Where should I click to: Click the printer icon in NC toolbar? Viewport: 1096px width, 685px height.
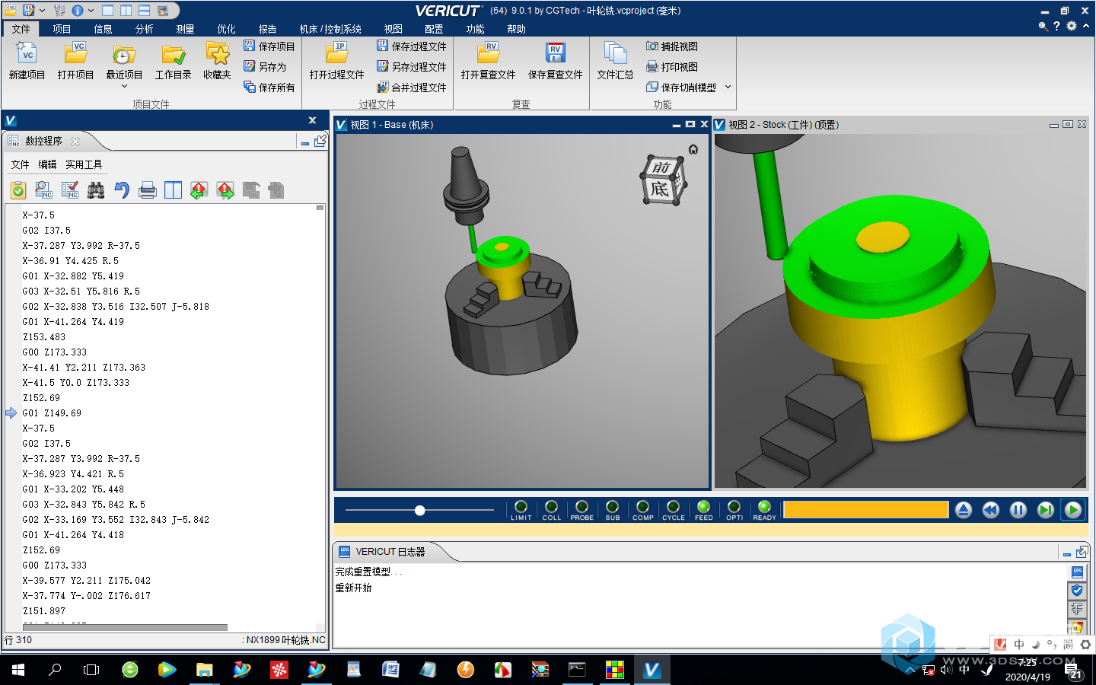click(x=148, y=190)
